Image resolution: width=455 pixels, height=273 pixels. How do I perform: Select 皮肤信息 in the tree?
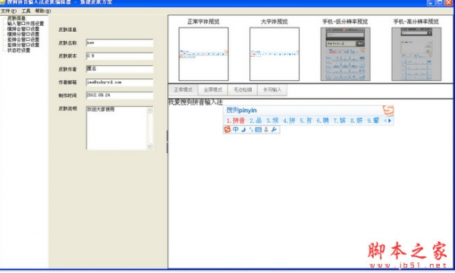pyautogui.click(x=16, y=18)
